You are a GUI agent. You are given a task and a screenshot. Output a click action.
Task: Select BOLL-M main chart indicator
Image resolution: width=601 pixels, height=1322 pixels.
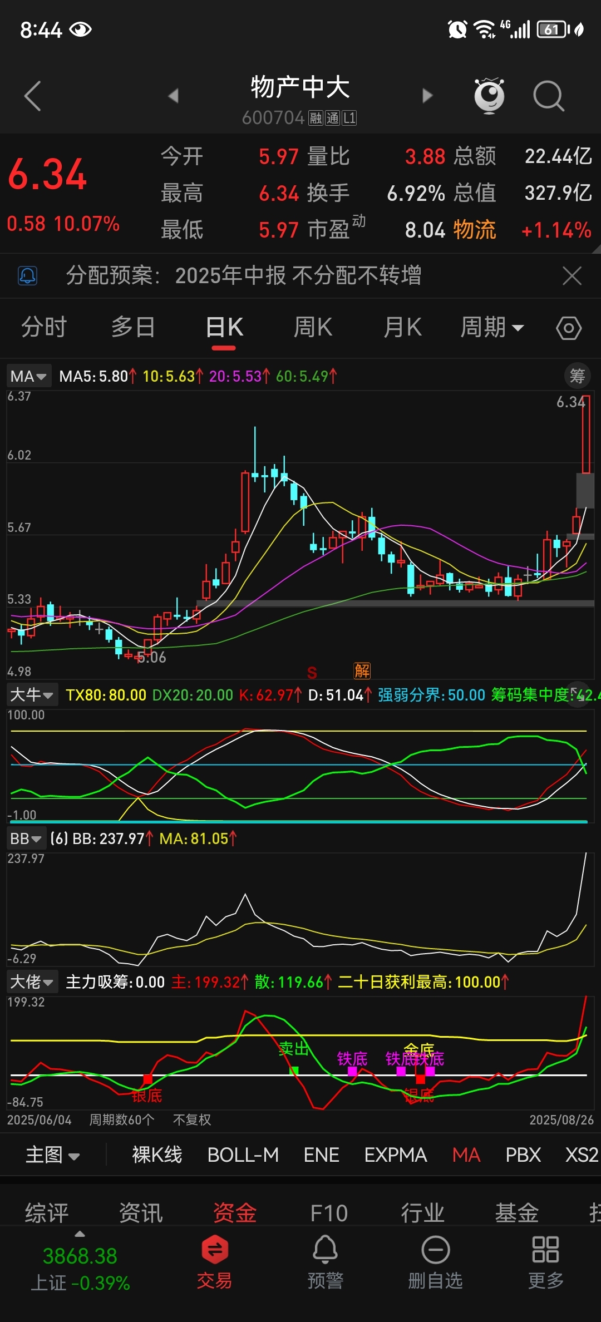point(243,1155)
